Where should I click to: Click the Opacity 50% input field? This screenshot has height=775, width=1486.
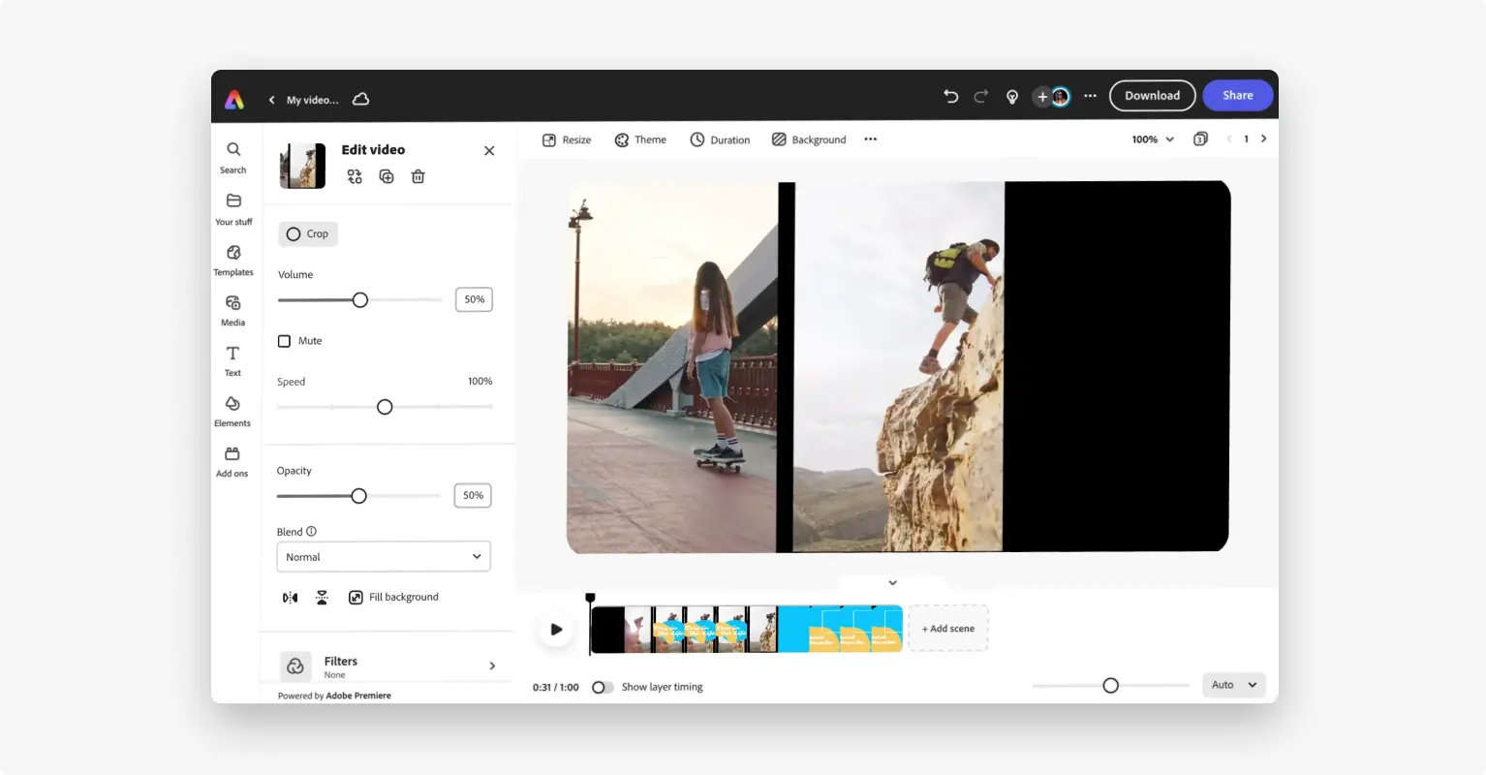(x=473, y=495)
